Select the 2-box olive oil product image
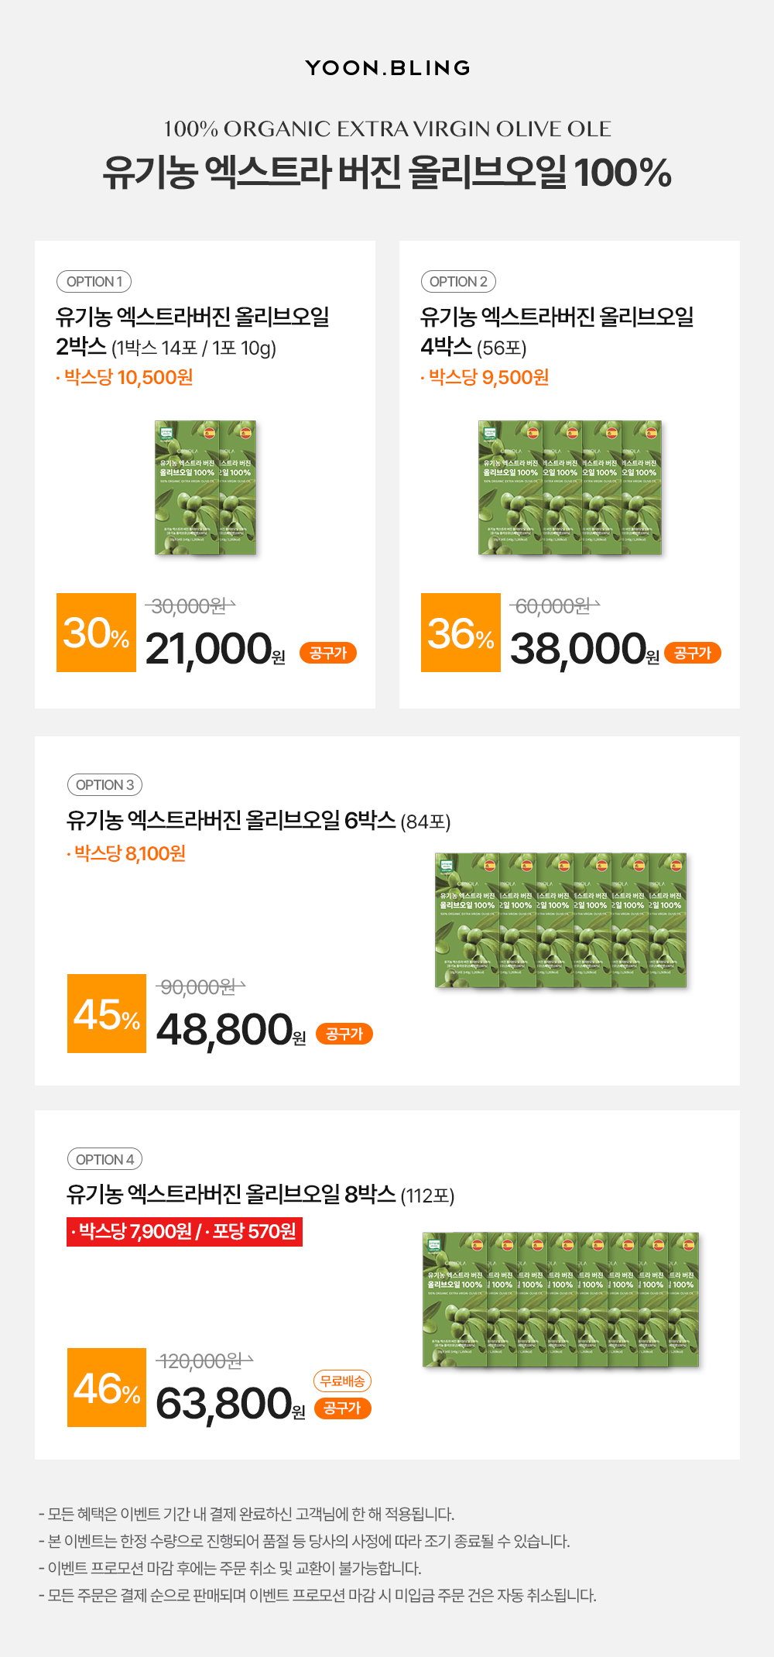The height and width of the screenshot is (1657, 774). point(205,488)
